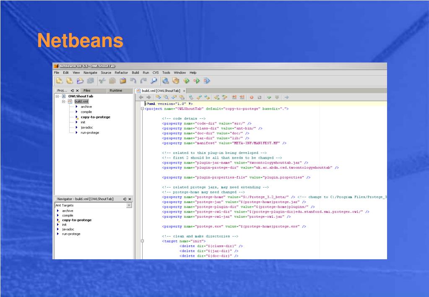
Task: Click the Toggle Highlight Search magnifier icon
Action: tap(166, 97)
